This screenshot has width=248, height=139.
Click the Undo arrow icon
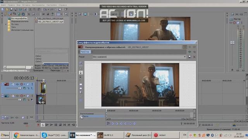click(45, 9)
